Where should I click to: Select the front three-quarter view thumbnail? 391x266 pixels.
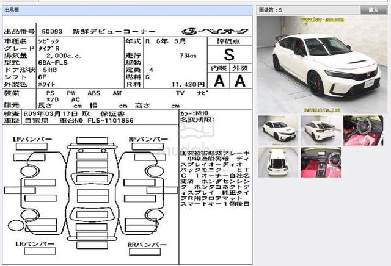tap(278, 131)
